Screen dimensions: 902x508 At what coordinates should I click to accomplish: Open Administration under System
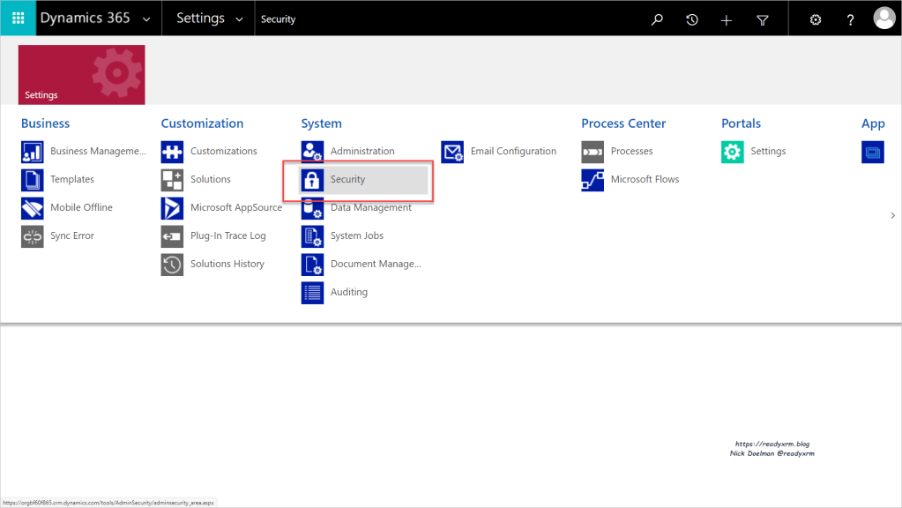point(362,152)
